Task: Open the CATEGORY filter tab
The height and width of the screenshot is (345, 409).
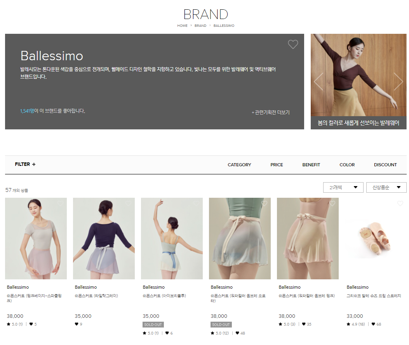Action: click(x=239, y=165)
